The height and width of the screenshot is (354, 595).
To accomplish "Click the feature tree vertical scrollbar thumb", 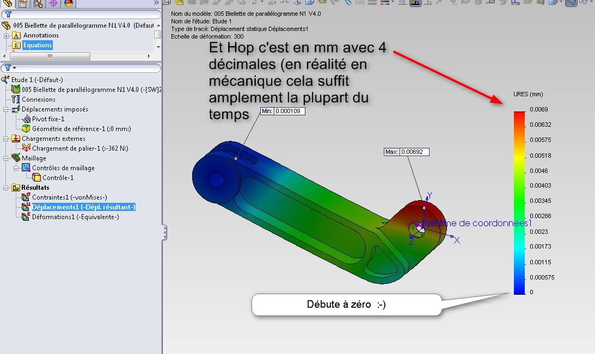I will point(158,34).
